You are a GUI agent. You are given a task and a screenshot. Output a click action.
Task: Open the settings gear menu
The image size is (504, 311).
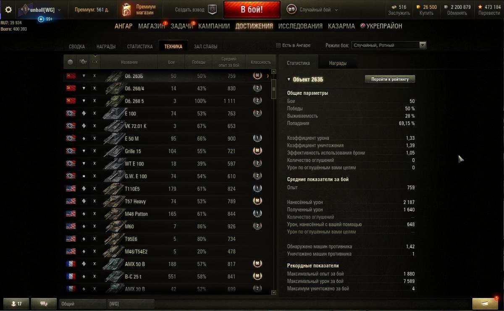tap(8, 9)
